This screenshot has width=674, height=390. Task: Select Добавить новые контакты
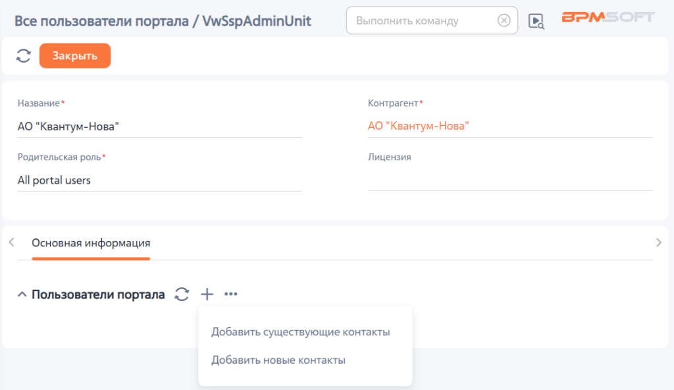278,360
